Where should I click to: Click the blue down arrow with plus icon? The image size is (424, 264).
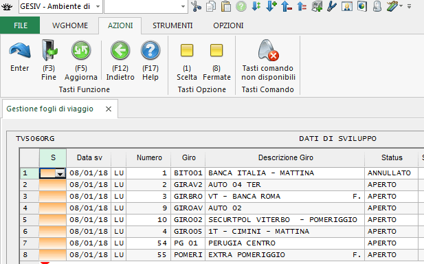click(271, 6)
